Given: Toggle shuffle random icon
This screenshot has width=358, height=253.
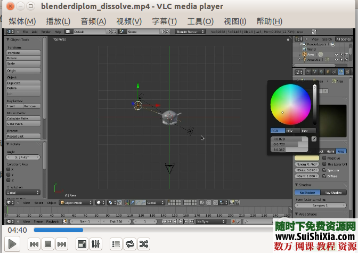Looking at the screenshot, I should (x=144, y=244).
